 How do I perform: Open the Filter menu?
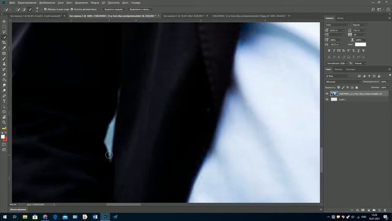tap(95, 2)
